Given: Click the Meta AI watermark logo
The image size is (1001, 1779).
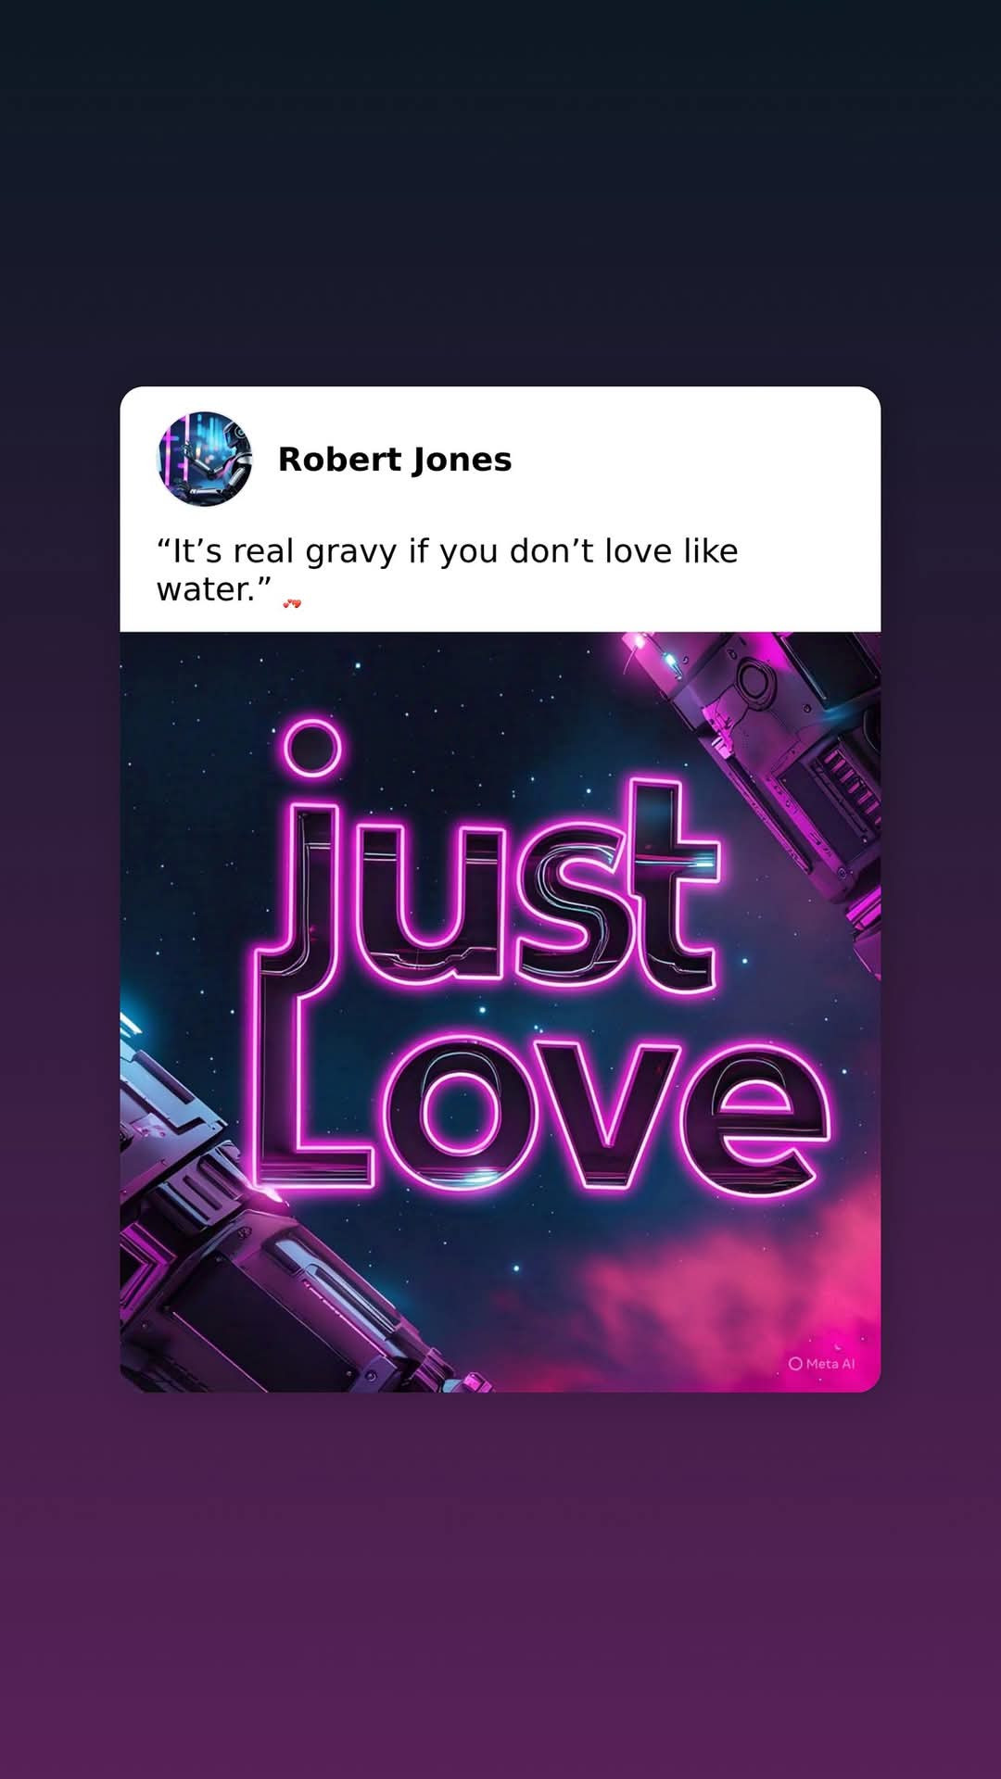Looking at the screenshot, I should (x=795, y=1363).
